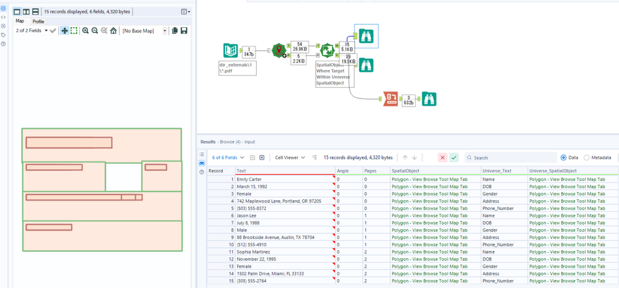Click inside the results Search field
Viewport: 619px width, 288px height.
(512, 158)
